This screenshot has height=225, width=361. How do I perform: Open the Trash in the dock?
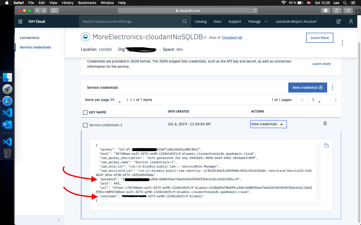pyautogui.click(x=7, y=153)
